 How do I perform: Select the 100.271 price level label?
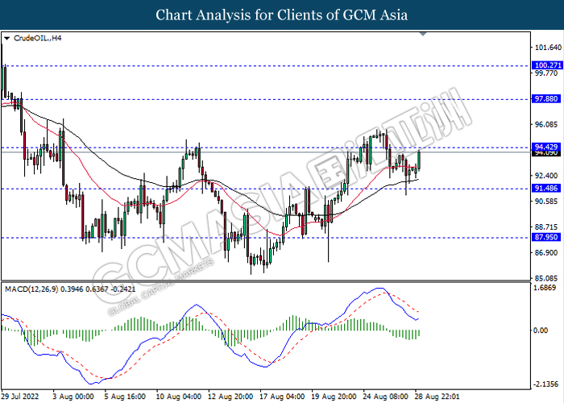point(547,65)
